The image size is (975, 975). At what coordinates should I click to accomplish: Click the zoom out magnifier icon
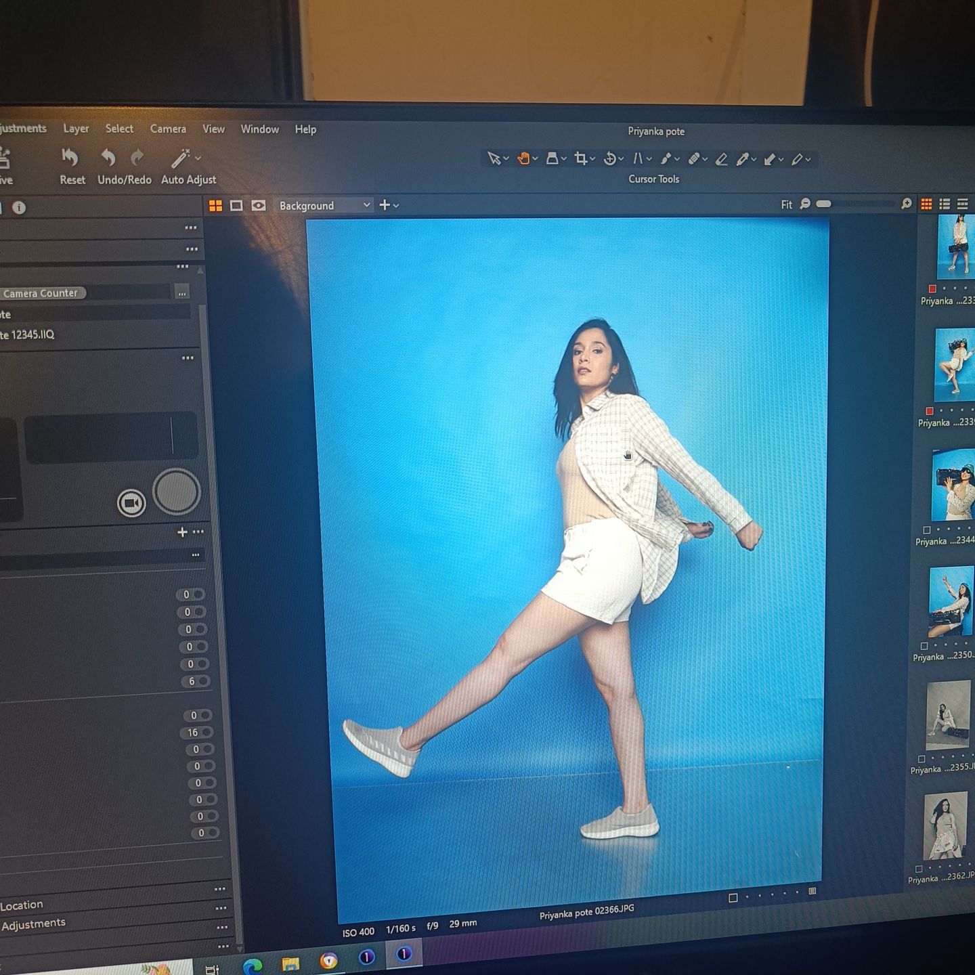click(x=805, y=204)
